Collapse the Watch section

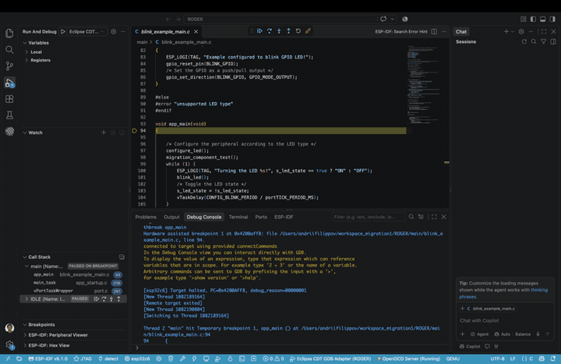tap(25, 133)
